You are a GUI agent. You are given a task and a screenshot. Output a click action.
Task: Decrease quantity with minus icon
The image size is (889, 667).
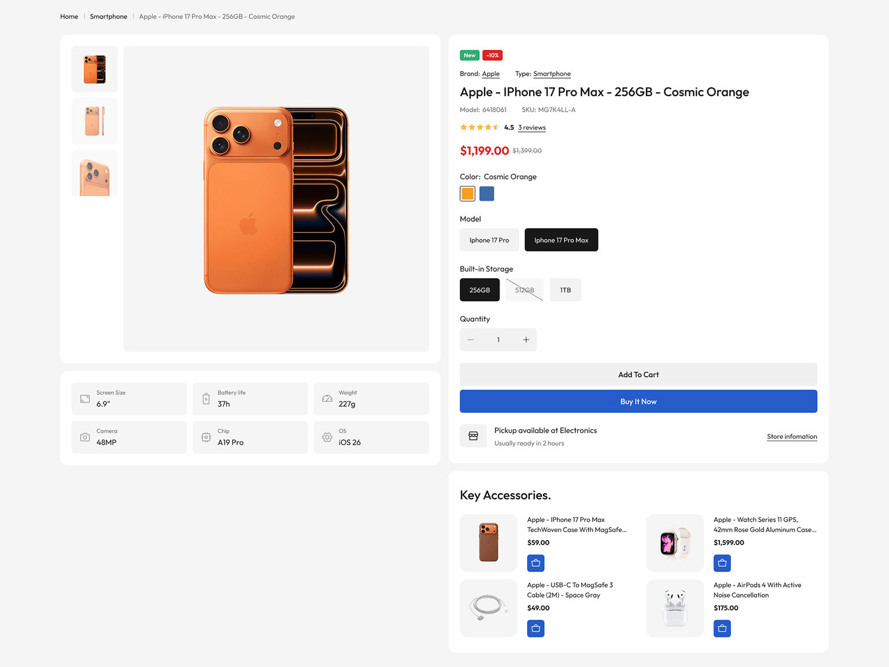click(471, 340)
